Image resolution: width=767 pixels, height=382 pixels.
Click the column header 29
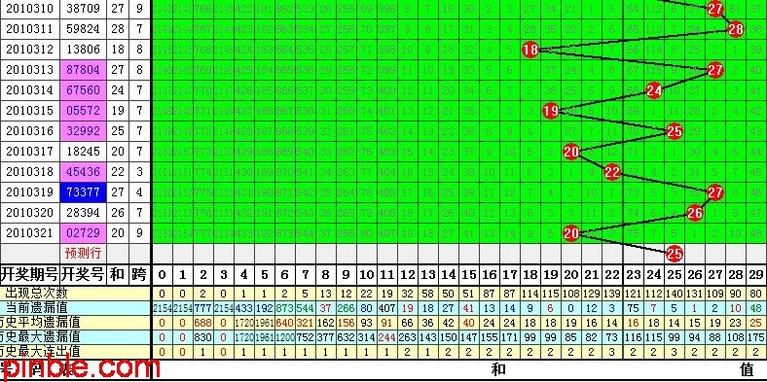coord(756,275)
